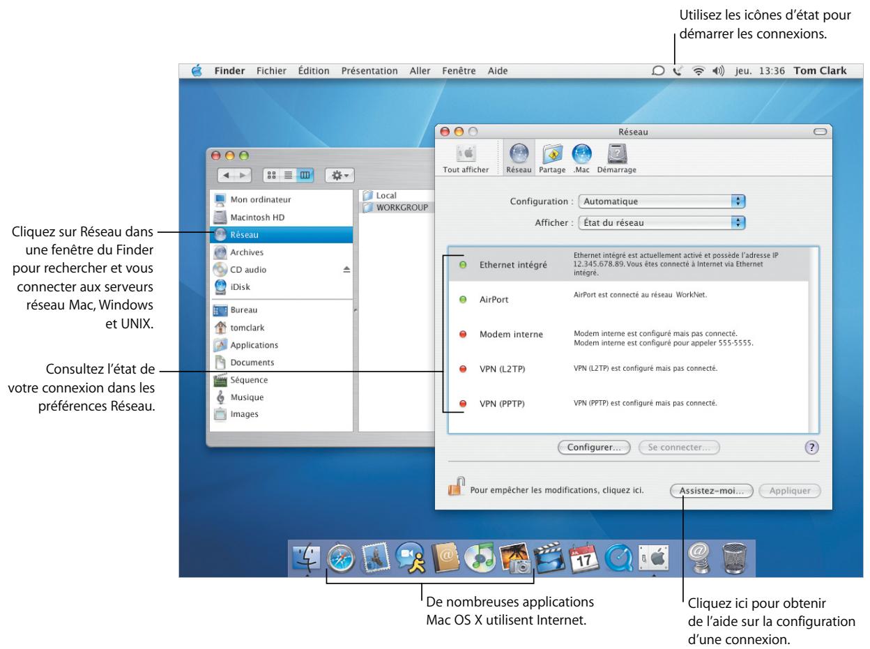This screenshot has height=649, width=870.
Task: Launch Mail from the Dock
Action: pos(375,558)
